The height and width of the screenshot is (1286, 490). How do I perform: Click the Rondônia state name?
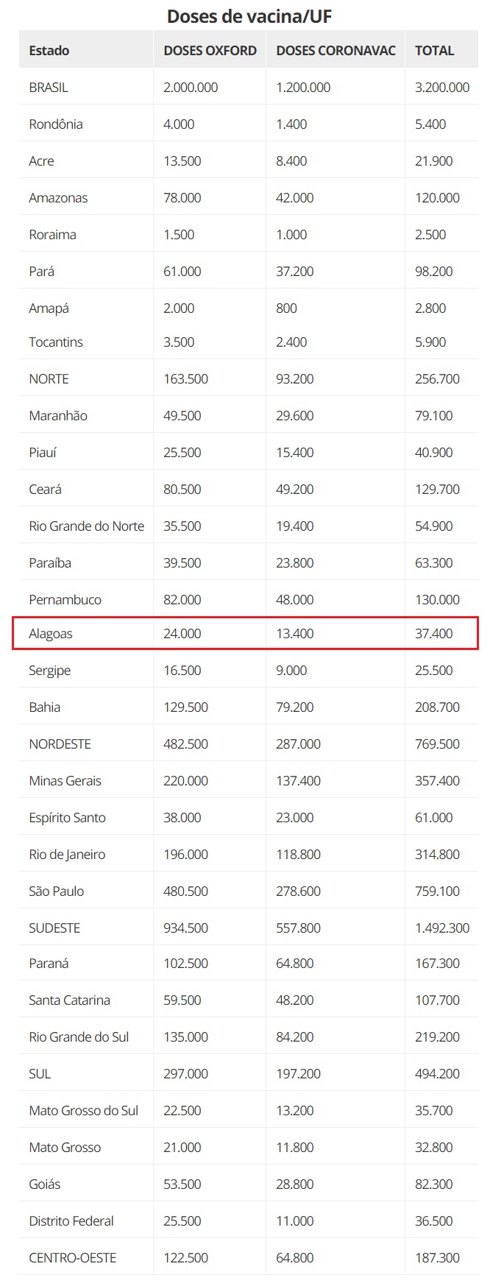(x=56, y=124)
